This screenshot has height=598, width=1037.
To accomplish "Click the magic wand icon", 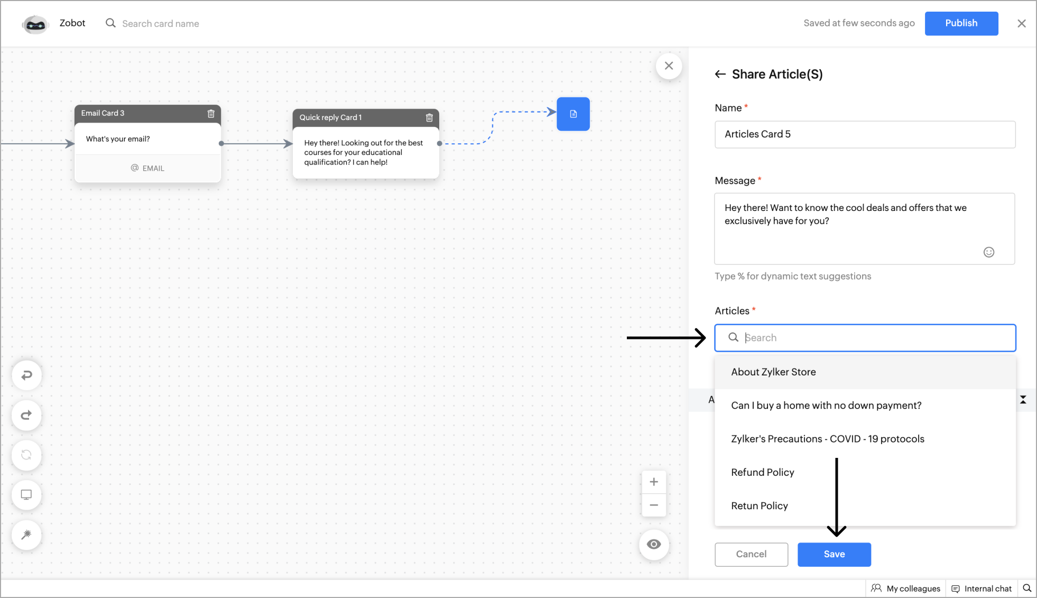I will pos(26,535).
